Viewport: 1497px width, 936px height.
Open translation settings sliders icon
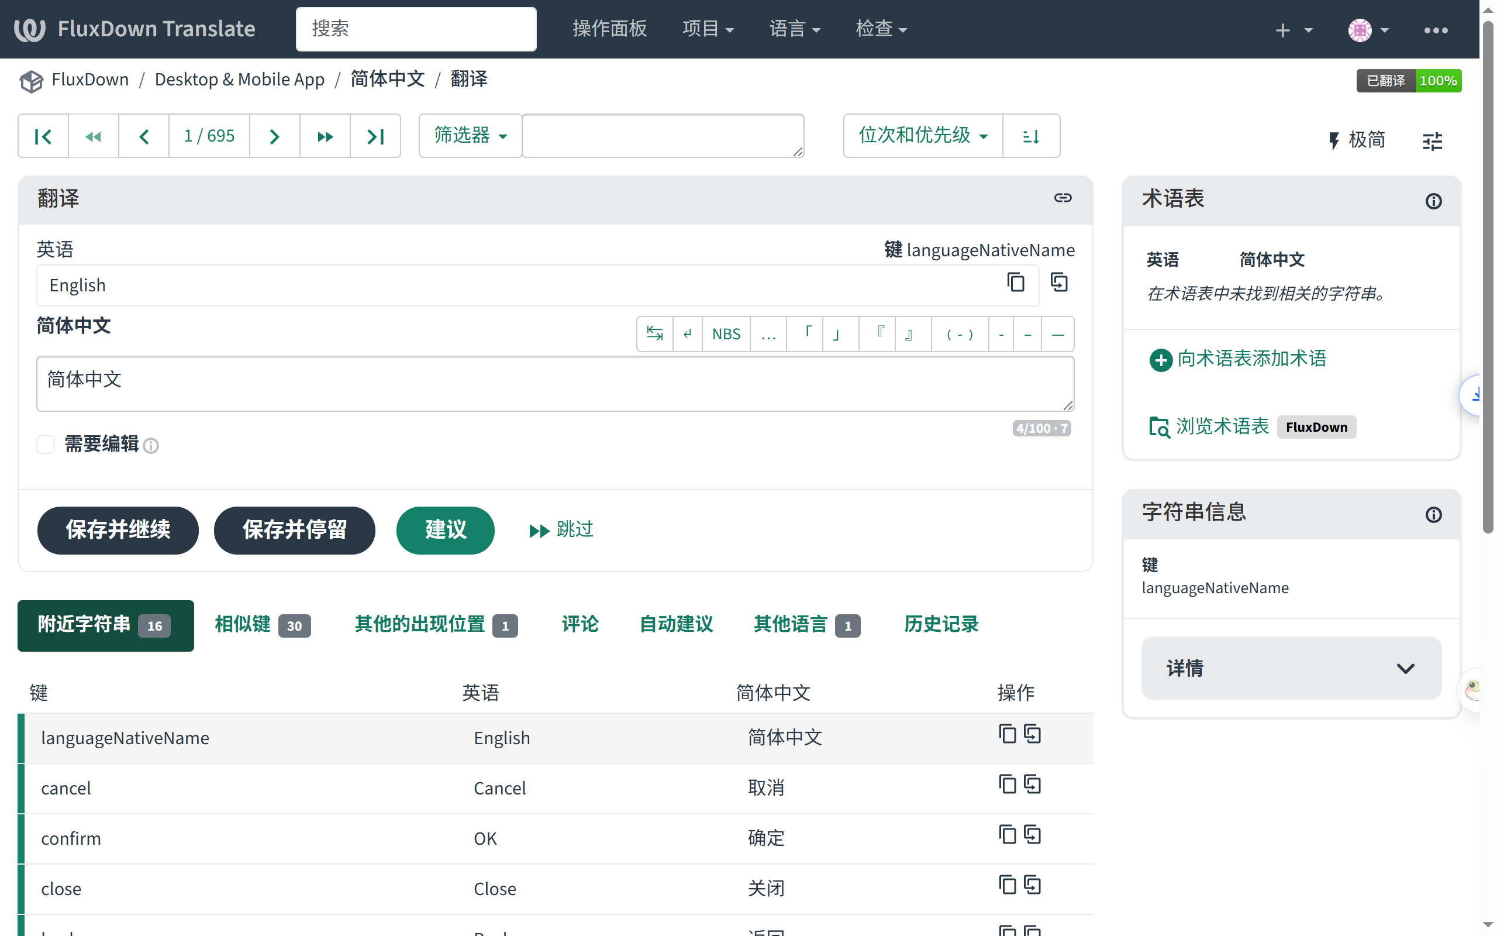pos(1432,141)
